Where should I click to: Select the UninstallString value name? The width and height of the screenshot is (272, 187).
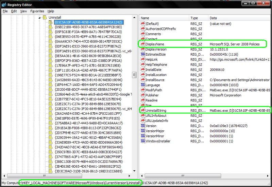point(156,110)
